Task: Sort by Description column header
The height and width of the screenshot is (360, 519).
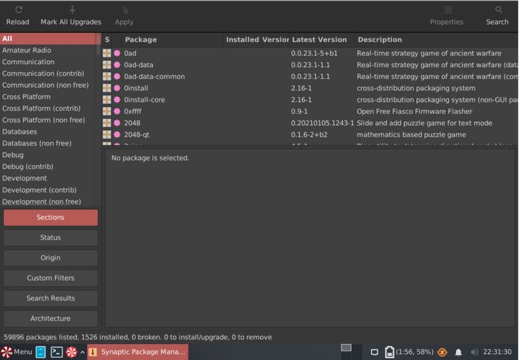Action: point(436,39)
